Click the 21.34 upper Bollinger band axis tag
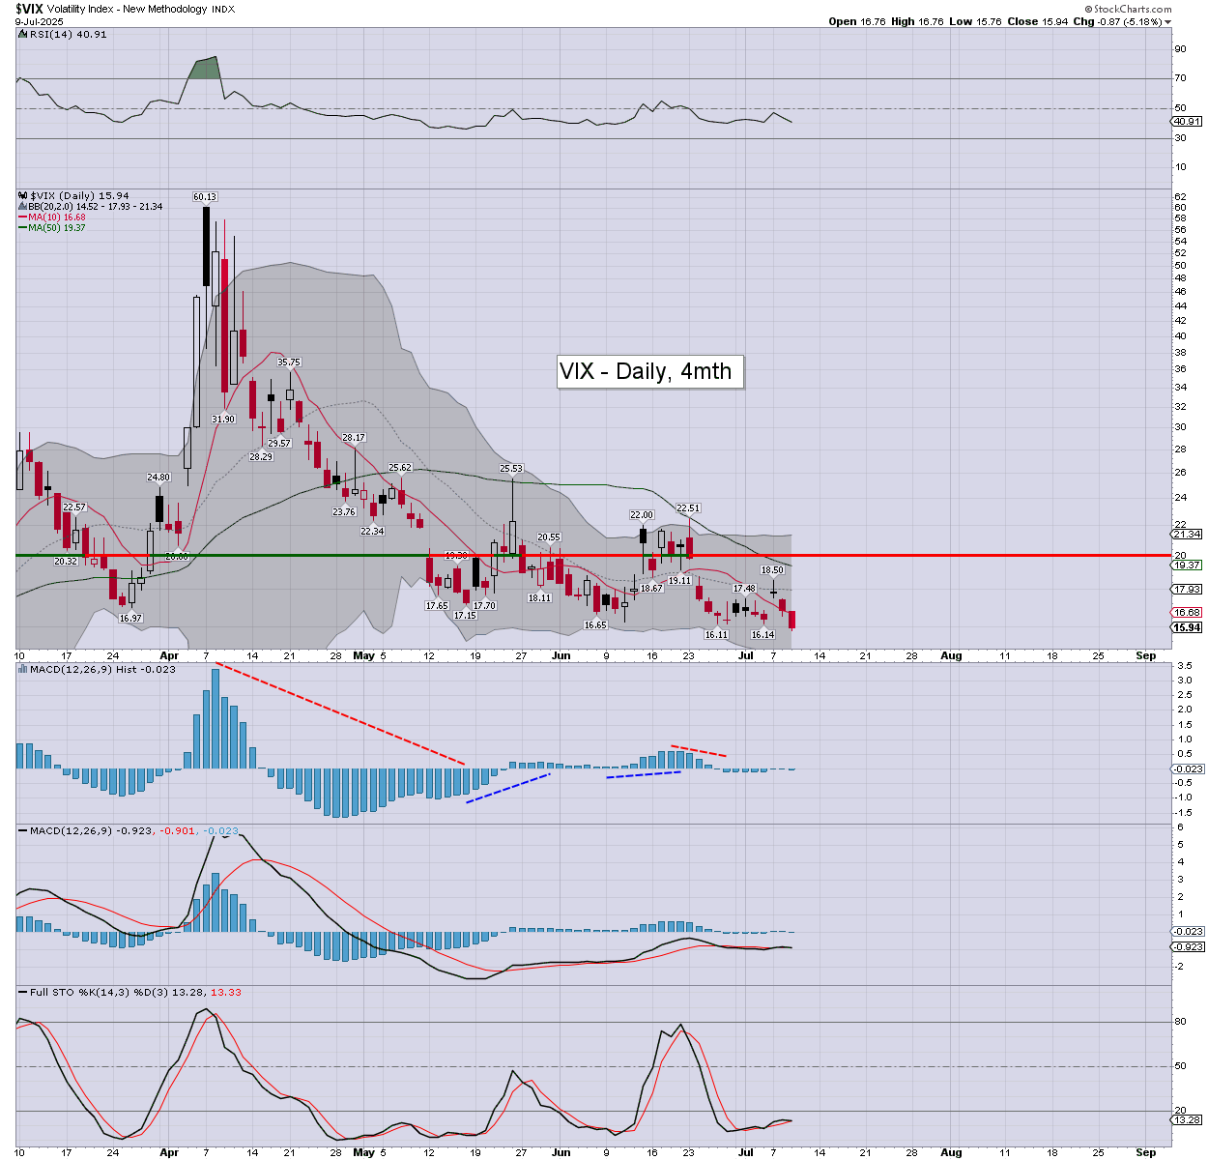This screenshot has width=1208, height=1160. (1186, 534)
